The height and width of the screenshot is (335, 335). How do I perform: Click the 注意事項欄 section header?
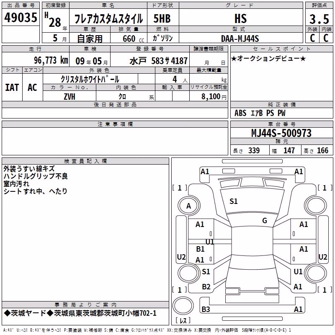tap(115, 124)
